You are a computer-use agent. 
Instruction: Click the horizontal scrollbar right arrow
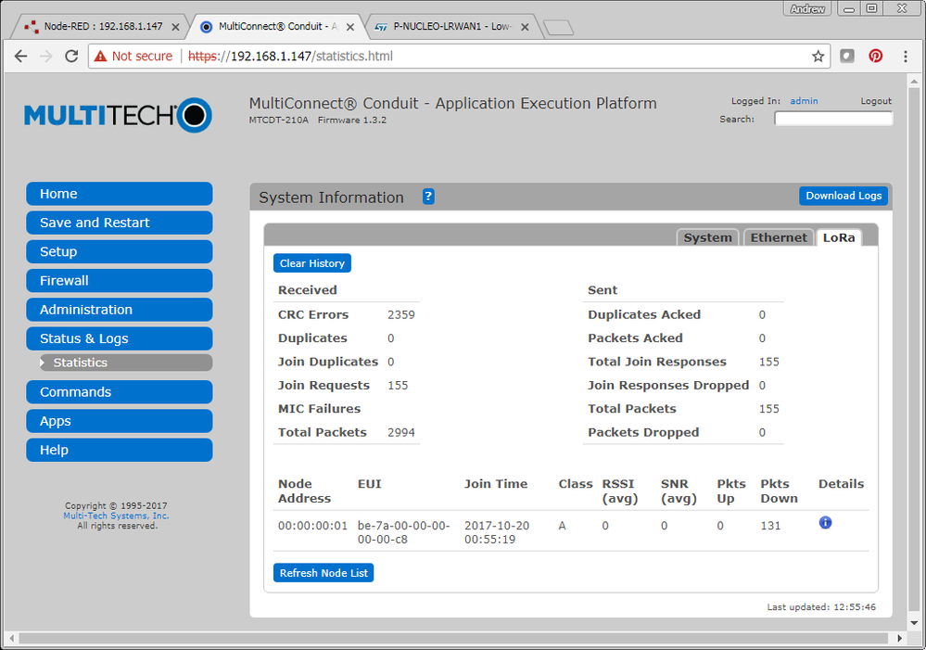[x=899, y=638]
